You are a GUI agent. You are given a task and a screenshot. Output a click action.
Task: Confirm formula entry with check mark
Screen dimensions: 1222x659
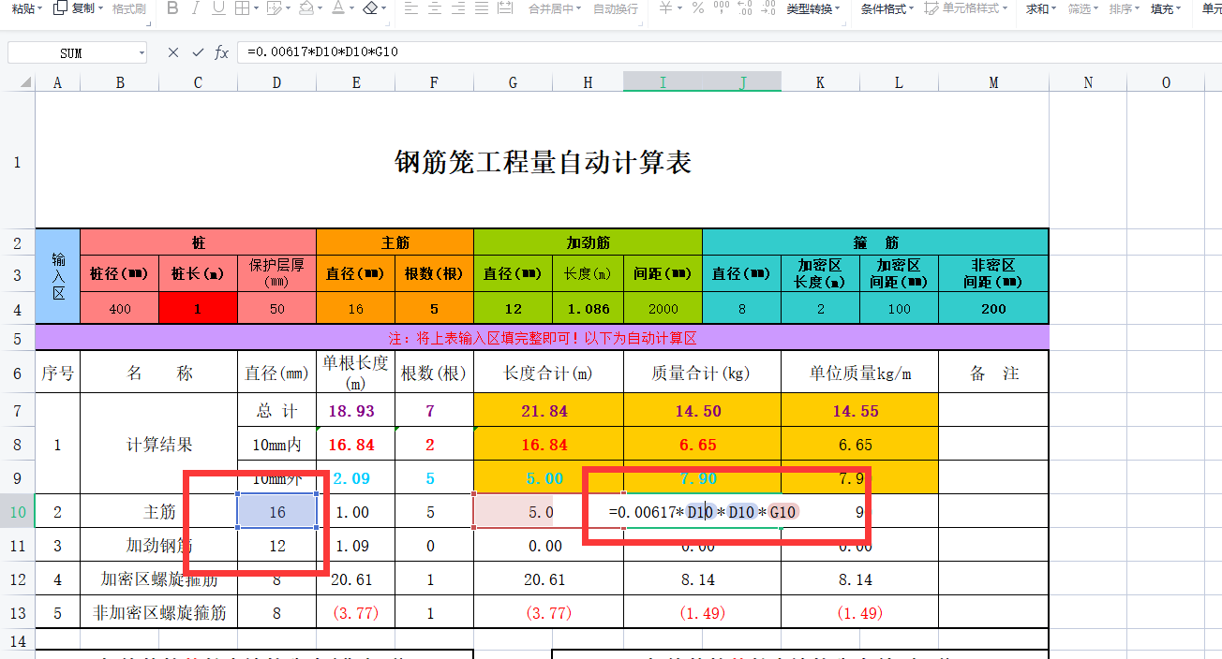tap(197, 52)
